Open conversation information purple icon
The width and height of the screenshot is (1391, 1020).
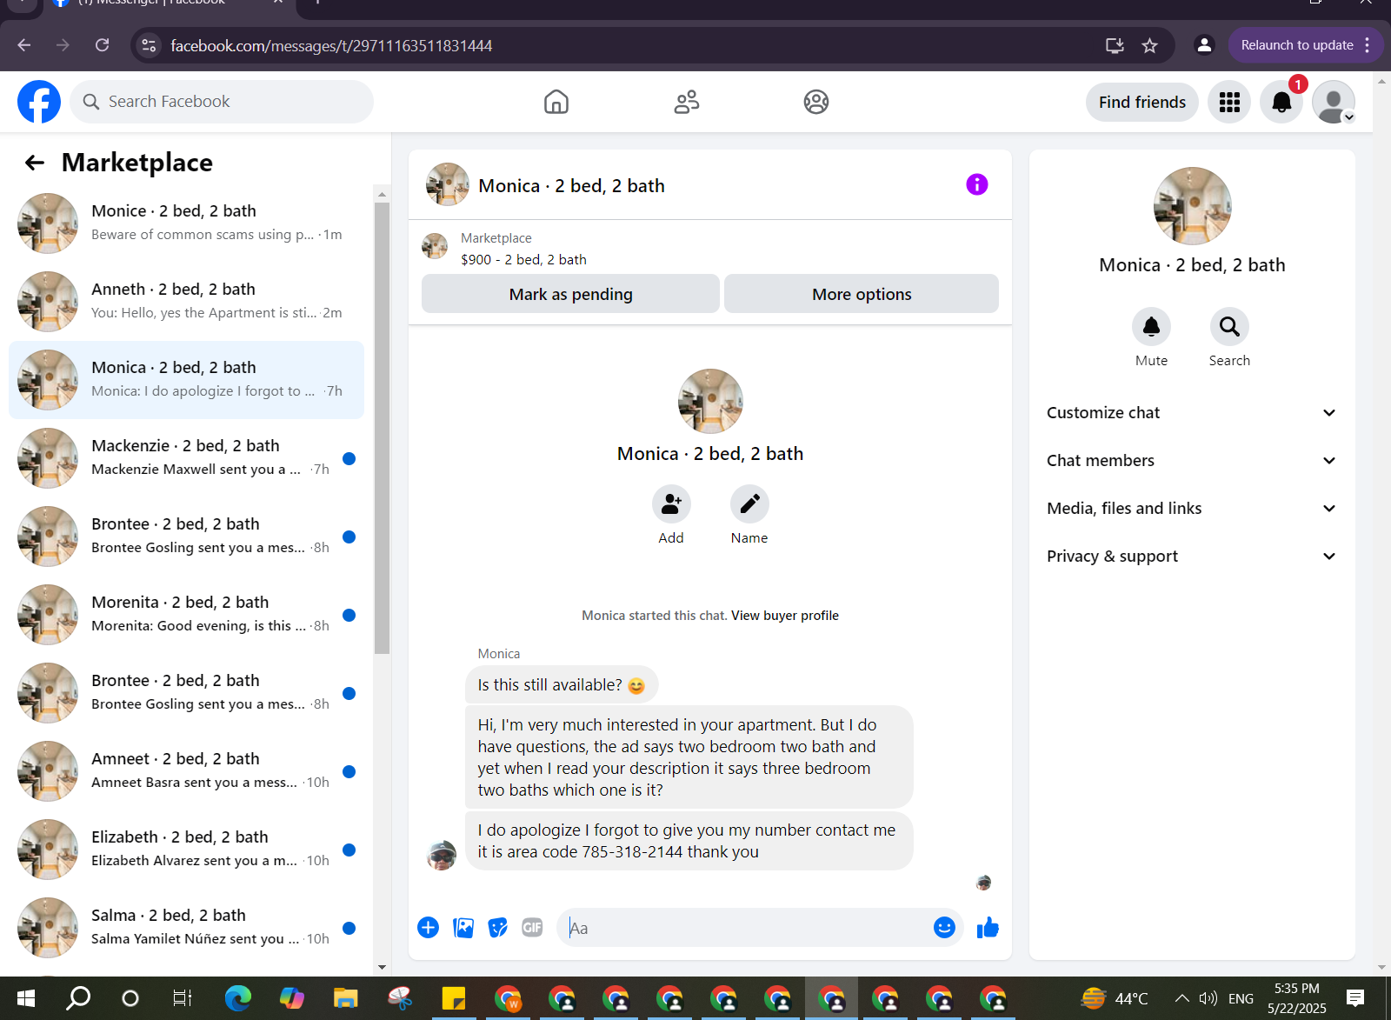pos(977,184)
